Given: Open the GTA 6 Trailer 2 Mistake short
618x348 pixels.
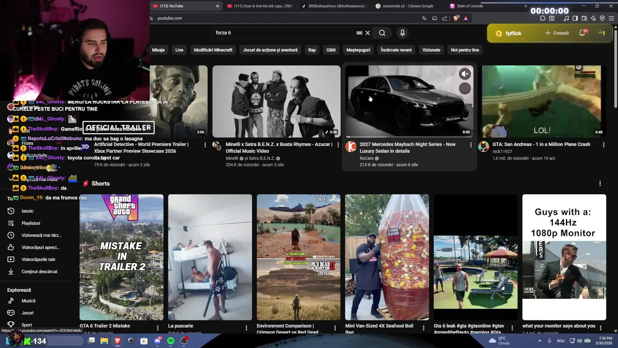Looking at the screenshot, I should click(x=122, y=257).
